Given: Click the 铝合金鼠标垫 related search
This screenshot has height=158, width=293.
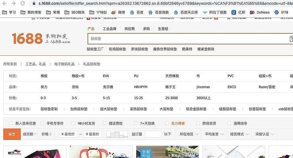Looking at the screenshot, I should click(x=196, y=109).
